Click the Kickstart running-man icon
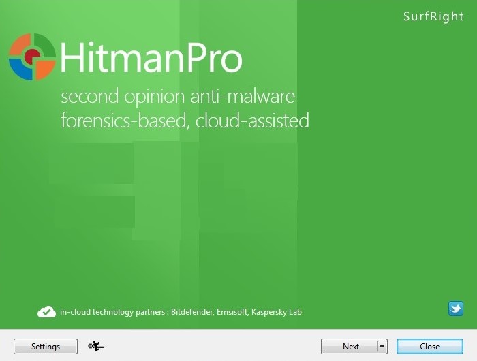 [x=96, y=346]
